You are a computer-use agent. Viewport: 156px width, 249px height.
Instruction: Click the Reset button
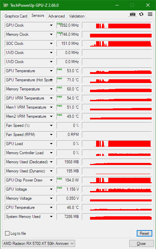(144, 233)
